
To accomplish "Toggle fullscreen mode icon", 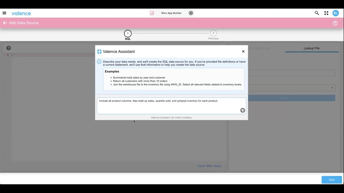I will click(x=326, y=13).
